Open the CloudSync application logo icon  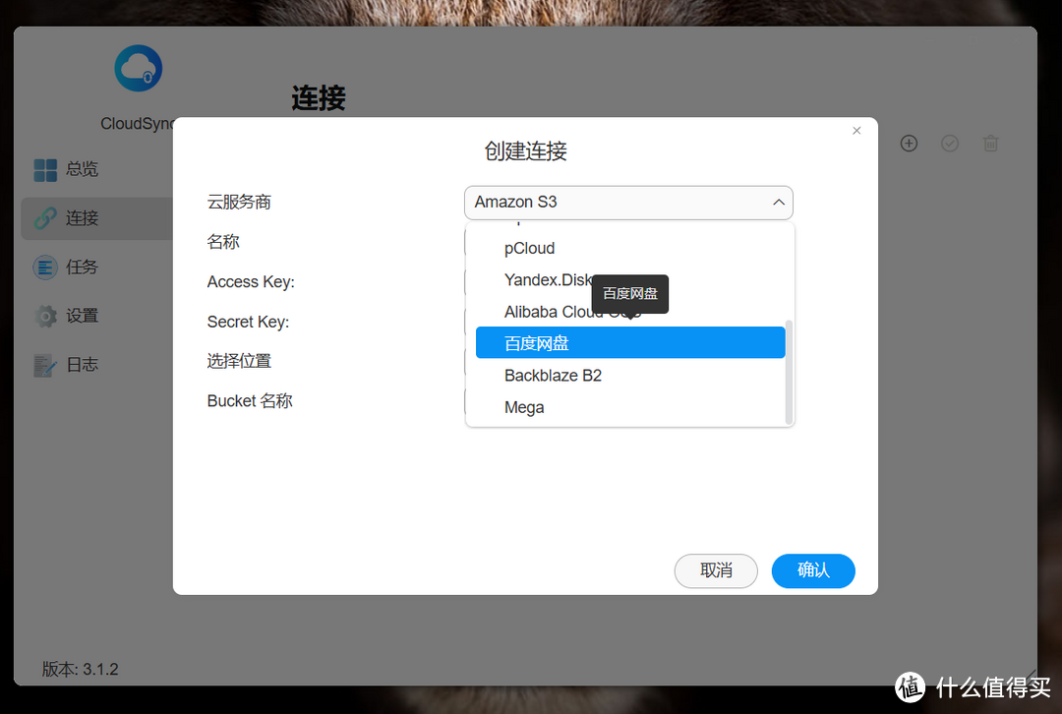click(138, 67)
